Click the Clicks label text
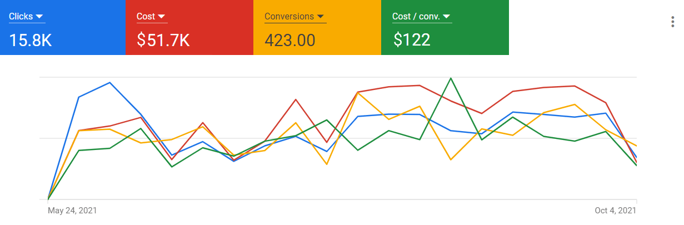This screenshot has width=684, height=225. (x=21, y=16)
